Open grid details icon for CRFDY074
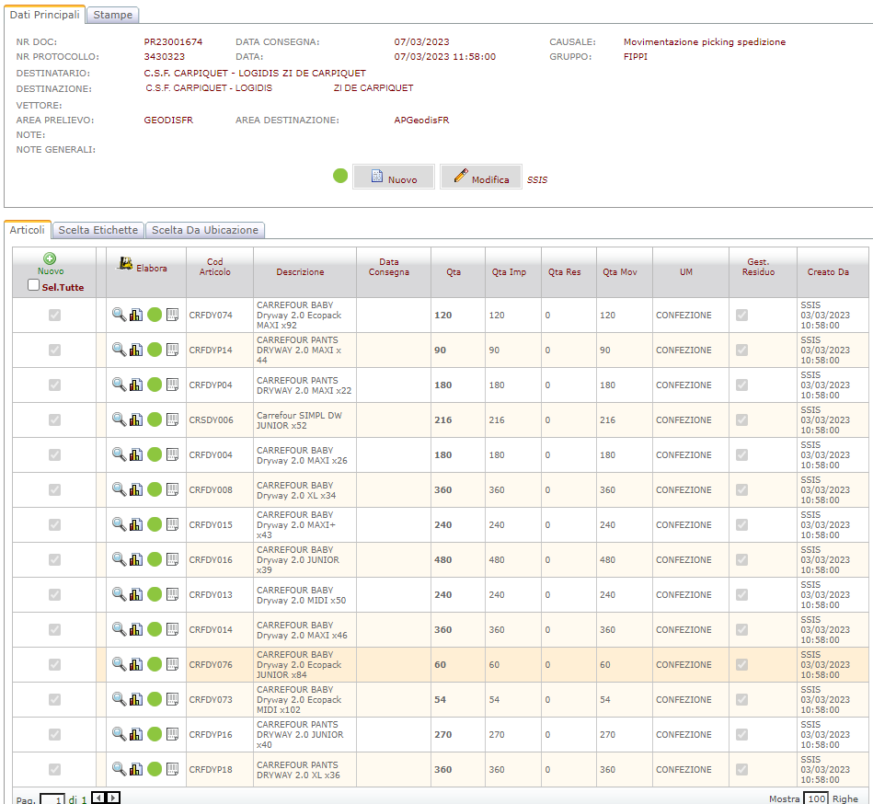The width and height of the screenshot is (873, 804). [173, 316]
